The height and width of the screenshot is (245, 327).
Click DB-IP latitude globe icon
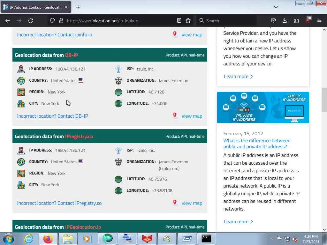click(x=118, y=92)
